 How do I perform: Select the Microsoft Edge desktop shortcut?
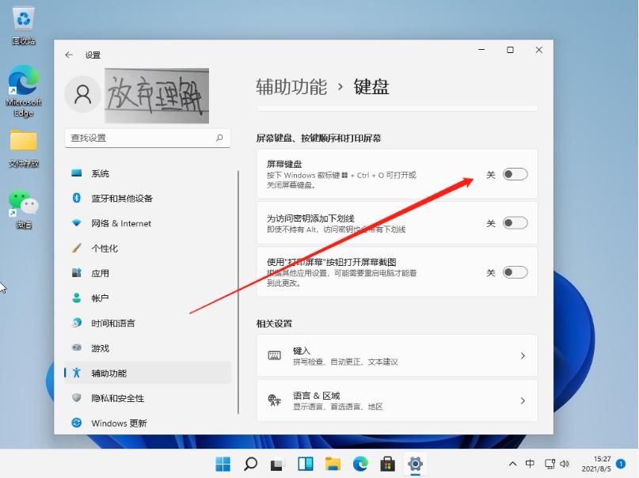[x=23, y=92]
